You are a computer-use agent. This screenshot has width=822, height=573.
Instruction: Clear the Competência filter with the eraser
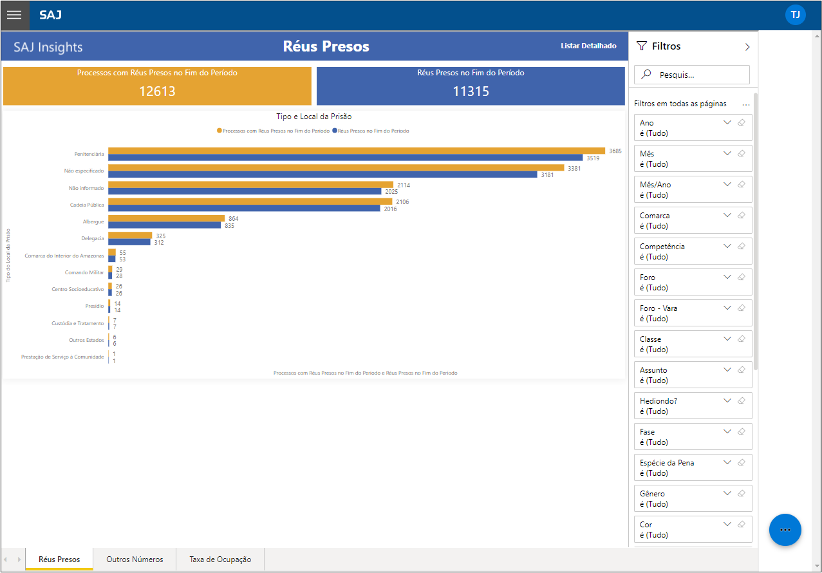point(741,246)
